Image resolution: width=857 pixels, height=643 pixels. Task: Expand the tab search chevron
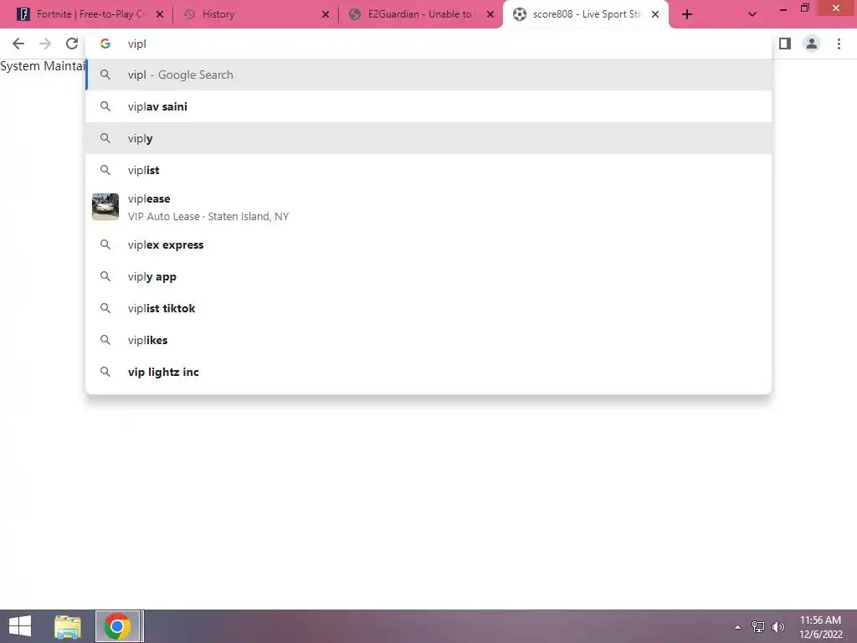click(x=752, y=15)
